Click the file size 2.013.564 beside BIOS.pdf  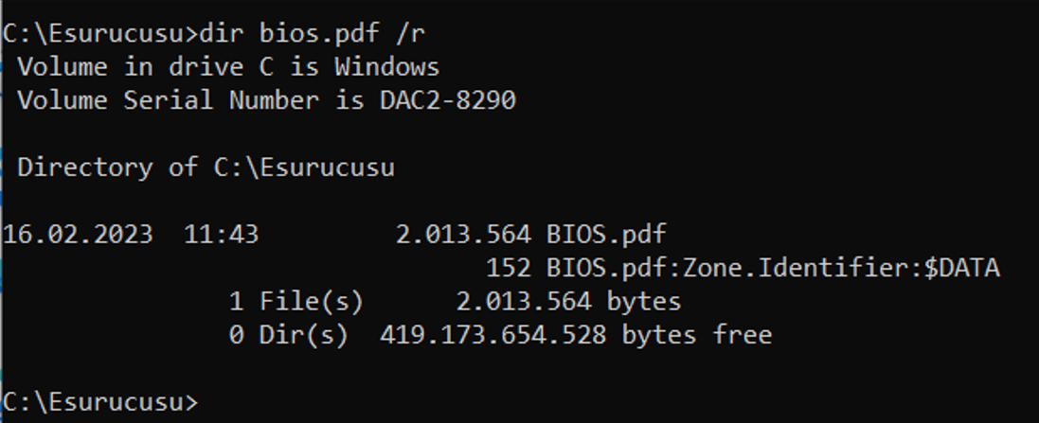[463, 235]
